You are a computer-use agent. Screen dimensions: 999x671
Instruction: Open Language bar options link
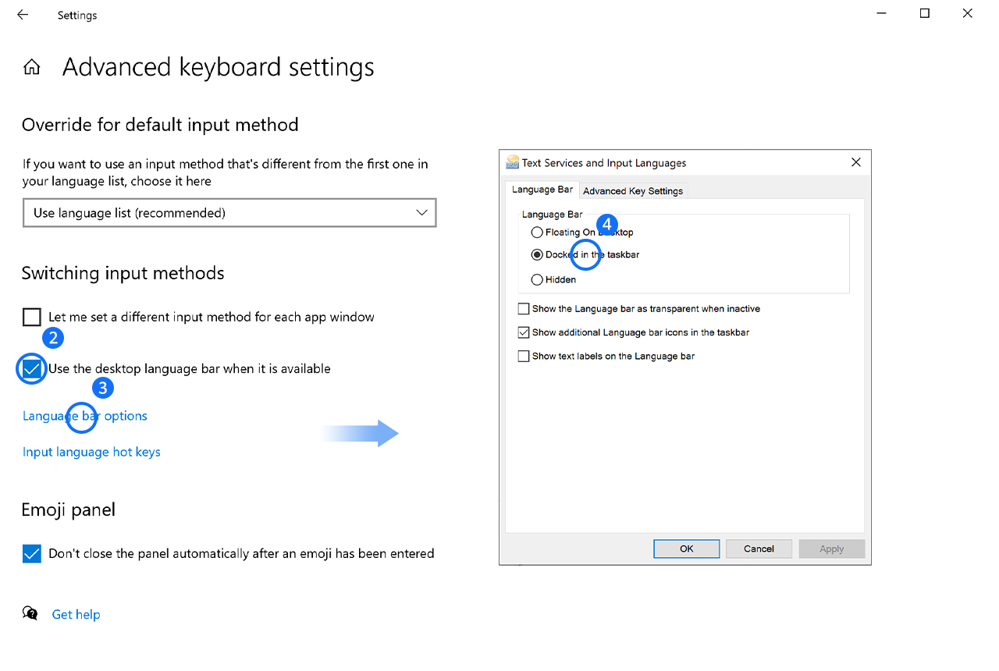[85, 416]
